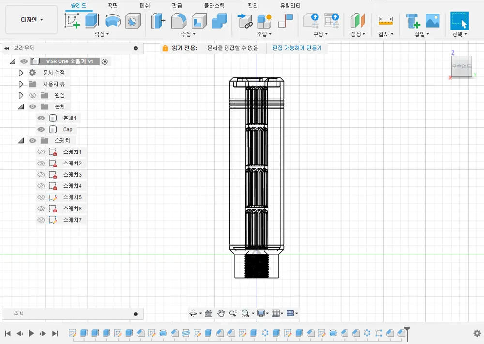Image resolution: width=484 pixels, height=344 pixels.
Task: Open the 작성 dropdown menu
Action: (102, 34)
